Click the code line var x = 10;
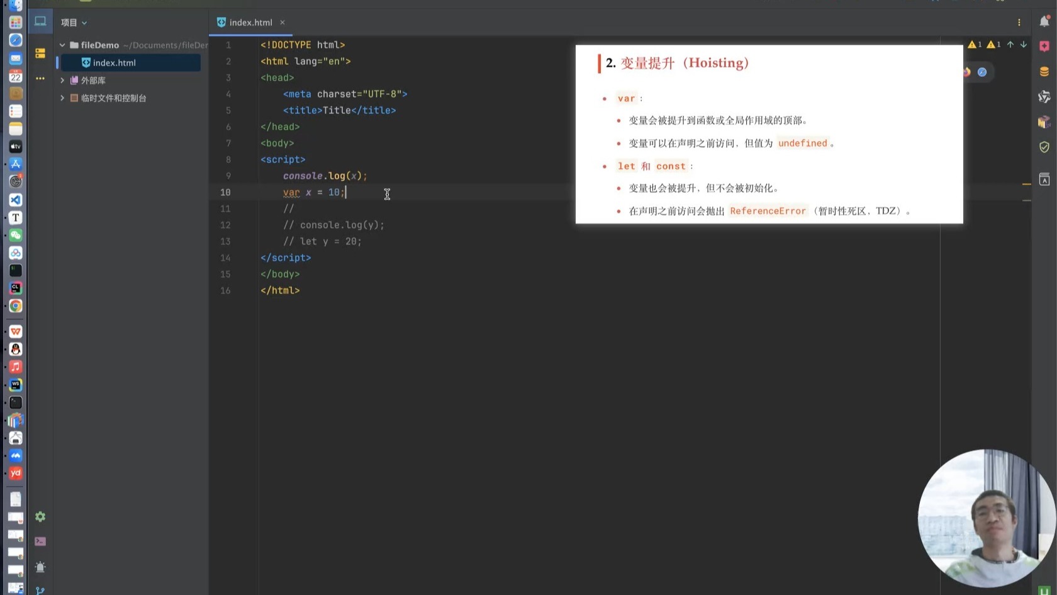The width and height of the screenshot is (1057, 595). 314,192
